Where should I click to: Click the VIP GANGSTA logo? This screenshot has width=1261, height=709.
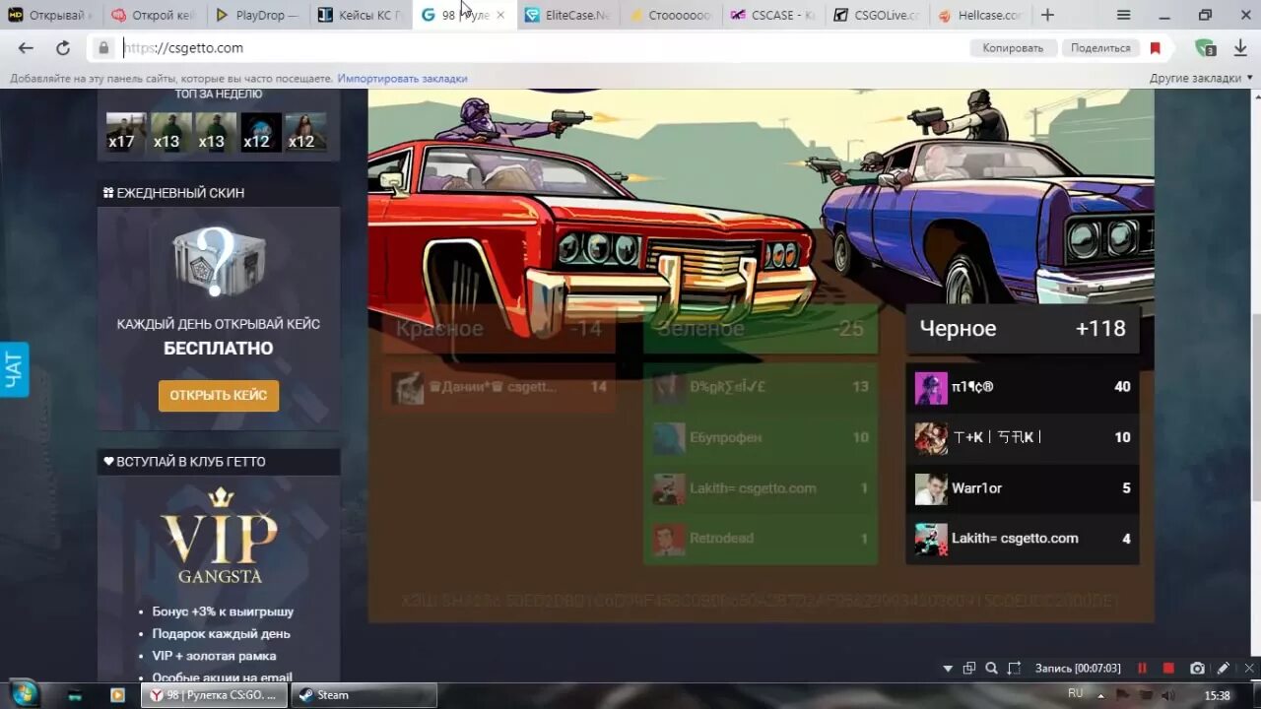tap(220, 536)
